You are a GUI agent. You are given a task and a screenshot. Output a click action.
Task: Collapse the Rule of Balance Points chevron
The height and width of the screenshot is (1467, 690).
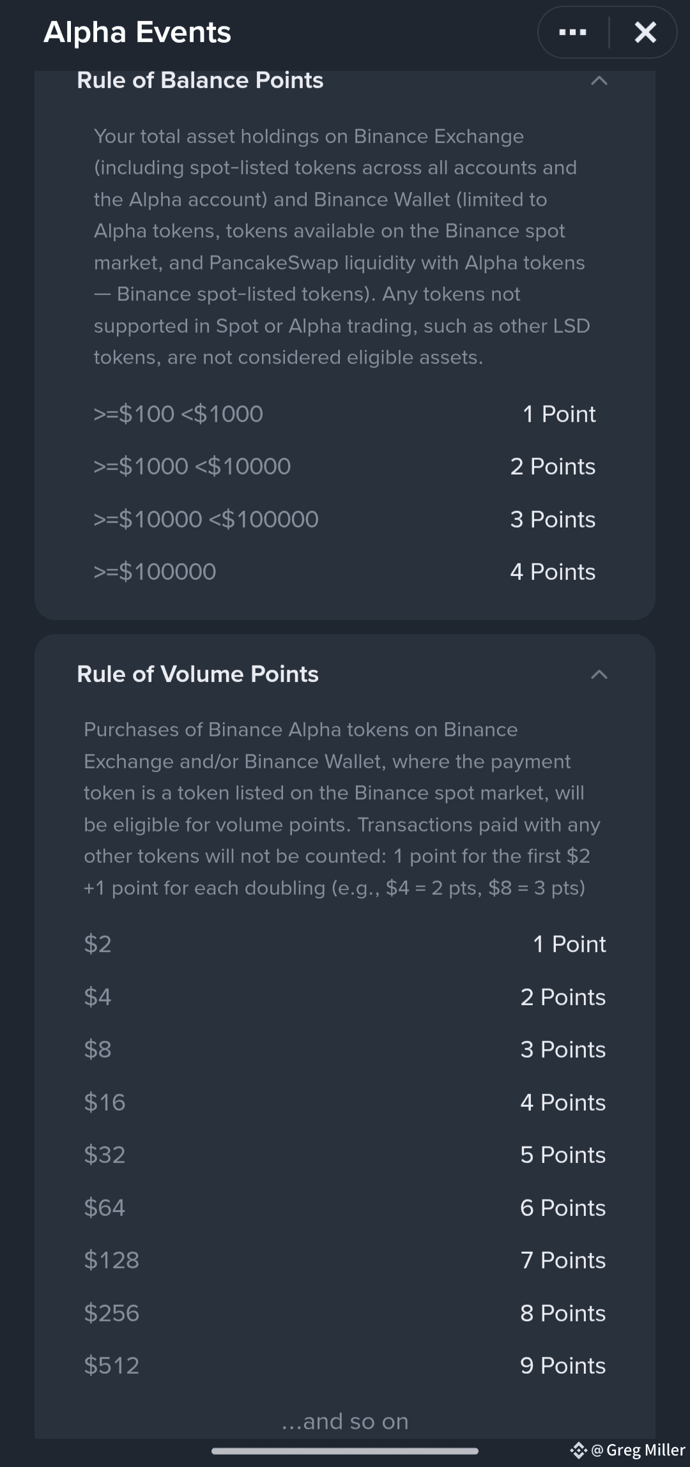click(599, 80)
